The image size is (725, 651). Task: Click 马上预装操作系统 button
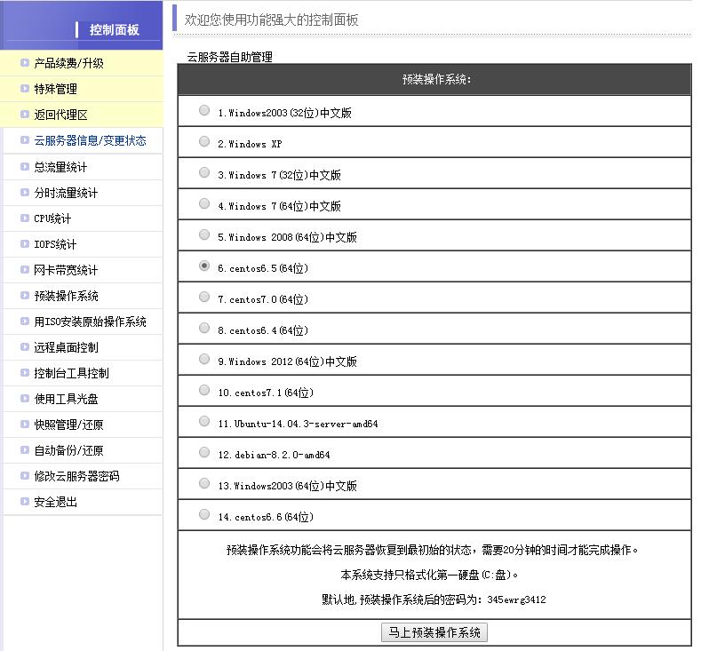click(434, 632)
